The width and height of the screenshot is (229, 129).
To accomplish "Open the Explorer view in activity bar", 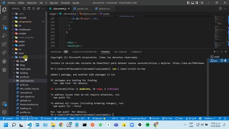I will point(4,10).
